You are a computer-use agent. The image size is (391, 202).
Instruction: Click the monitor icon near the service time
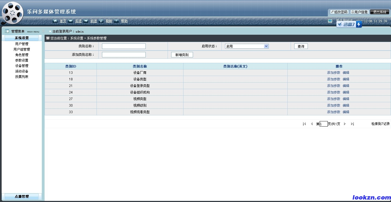[330, 21]
